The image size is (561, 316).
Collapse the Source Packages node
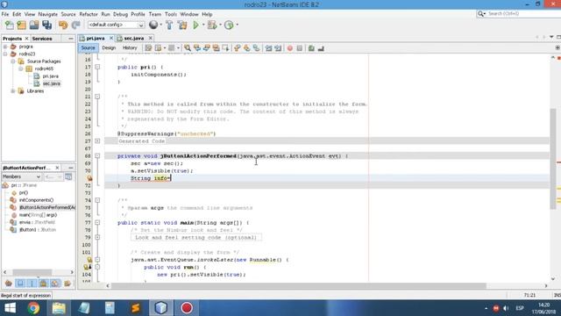tap(13, 61)
